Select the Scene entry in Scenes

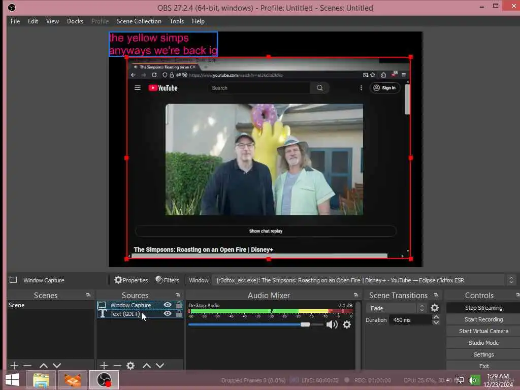50,305
